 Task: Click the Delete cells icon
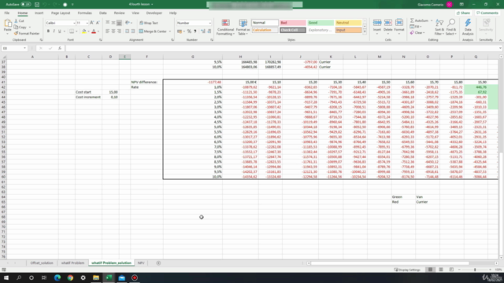388,23
